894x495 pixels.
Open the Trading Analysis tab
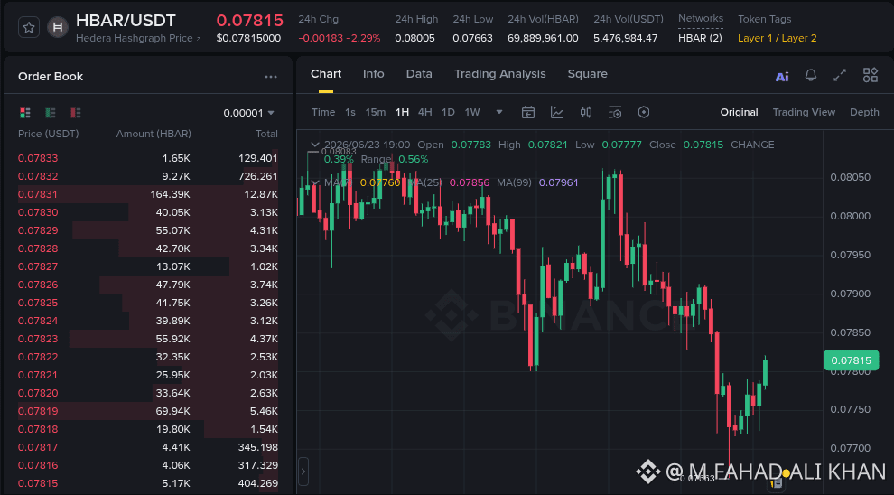pyautogui.click(x=500, y=74)
